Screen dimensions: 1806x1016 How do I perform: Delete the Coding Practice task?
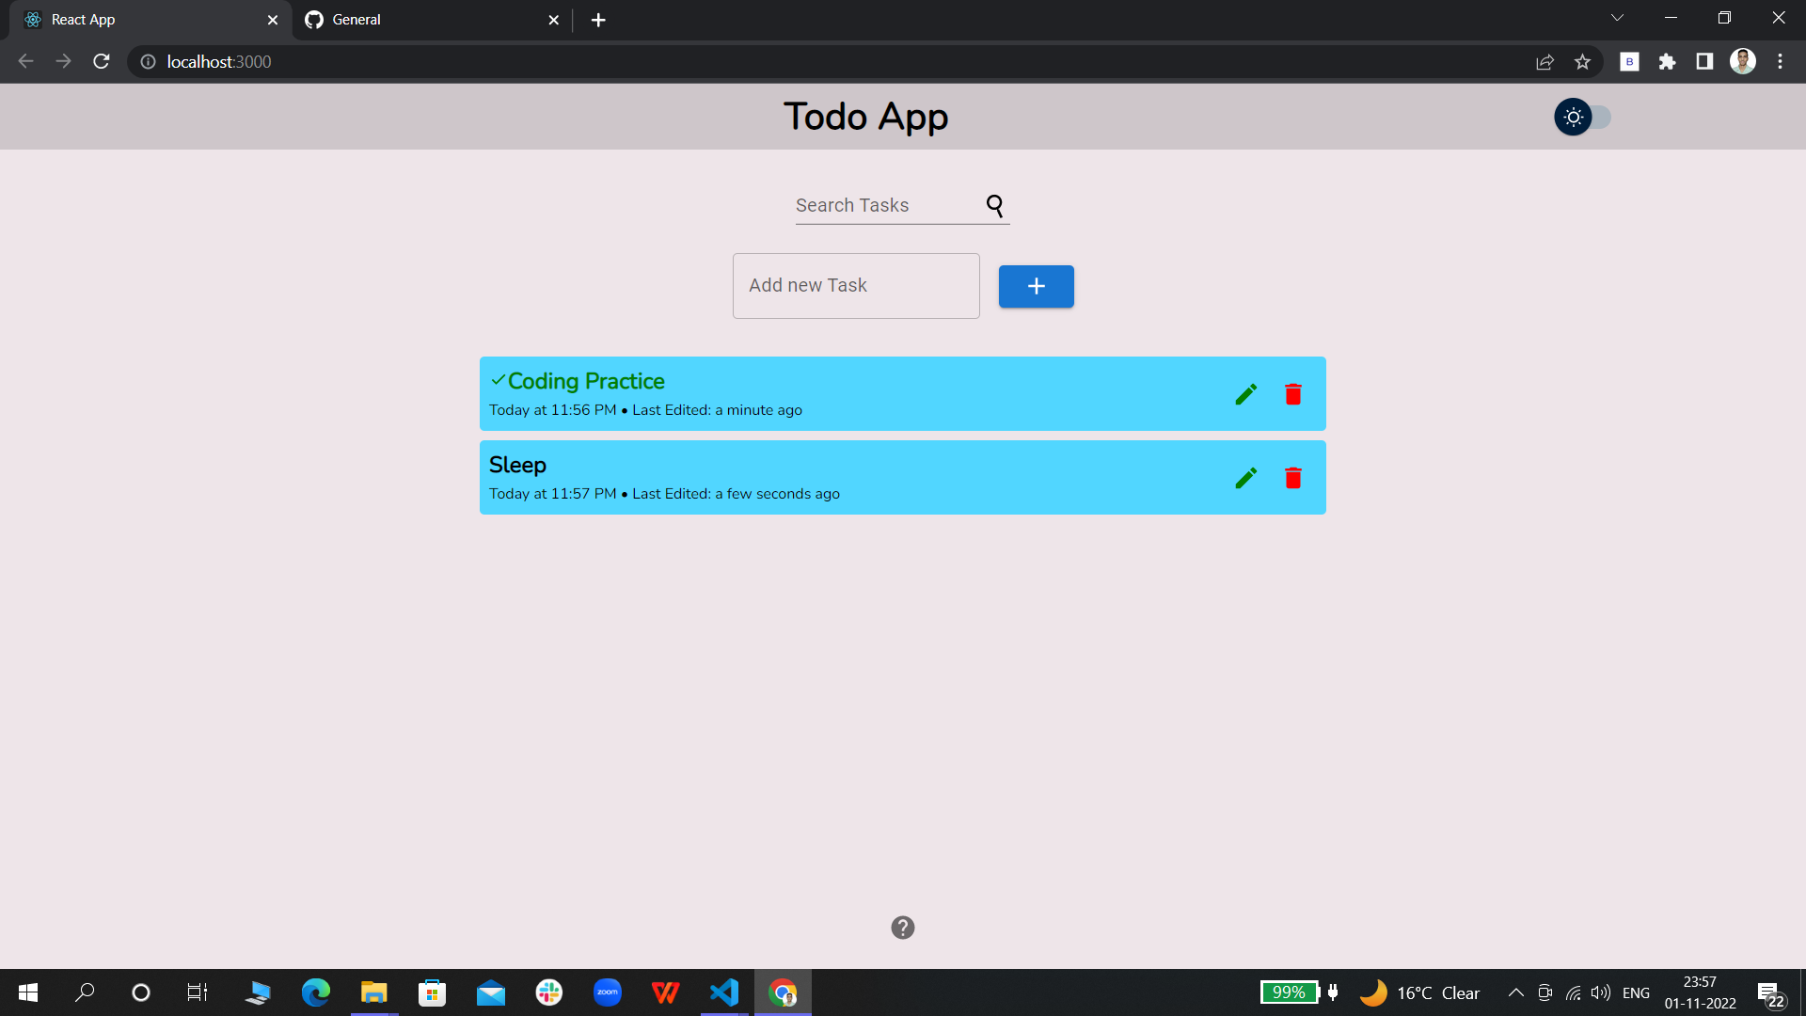pos(1293,394)
